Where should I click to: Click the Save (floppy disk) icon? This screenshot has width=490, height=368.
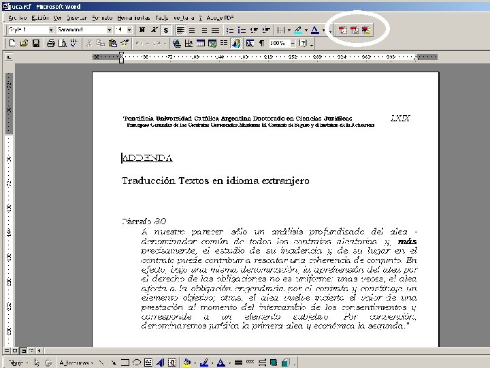[37, 43]
